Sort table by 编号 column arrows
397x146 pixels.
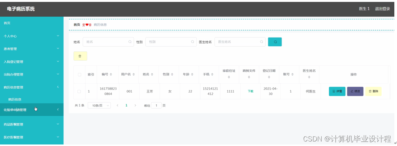point(111,74)
